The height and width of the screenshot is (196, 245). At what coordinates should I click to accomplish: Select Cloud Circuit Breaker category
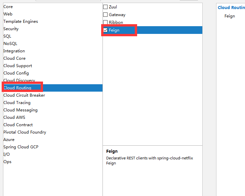point(24,95)
